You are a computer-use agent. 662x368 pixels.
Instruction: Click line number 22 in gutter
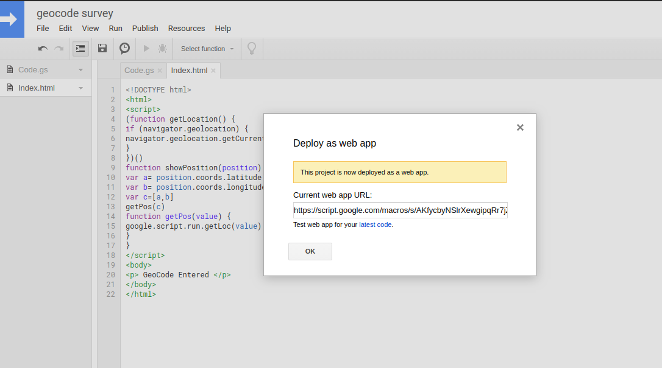110,294
